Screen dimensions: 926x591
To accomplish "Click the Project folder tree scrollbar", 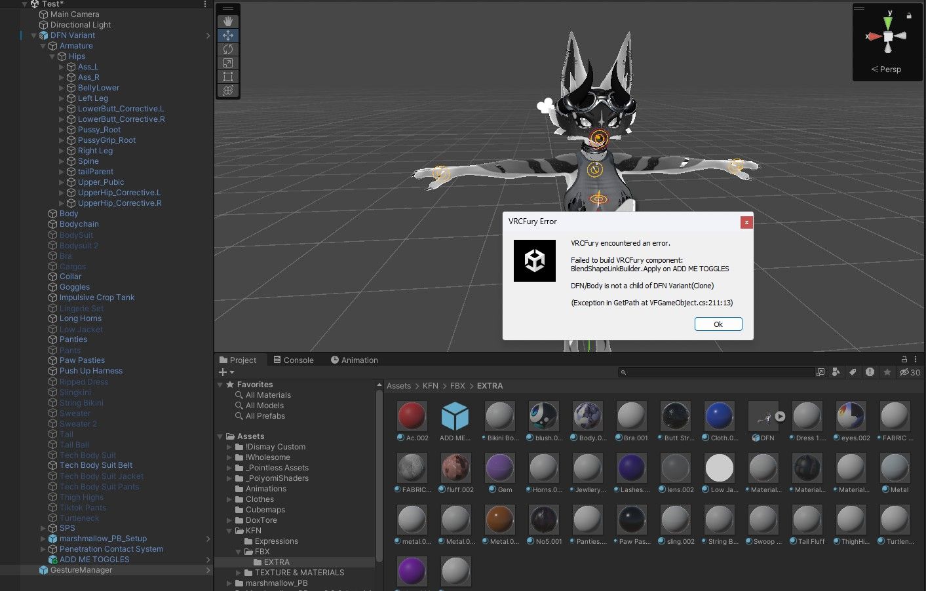I will pos(379,476).
